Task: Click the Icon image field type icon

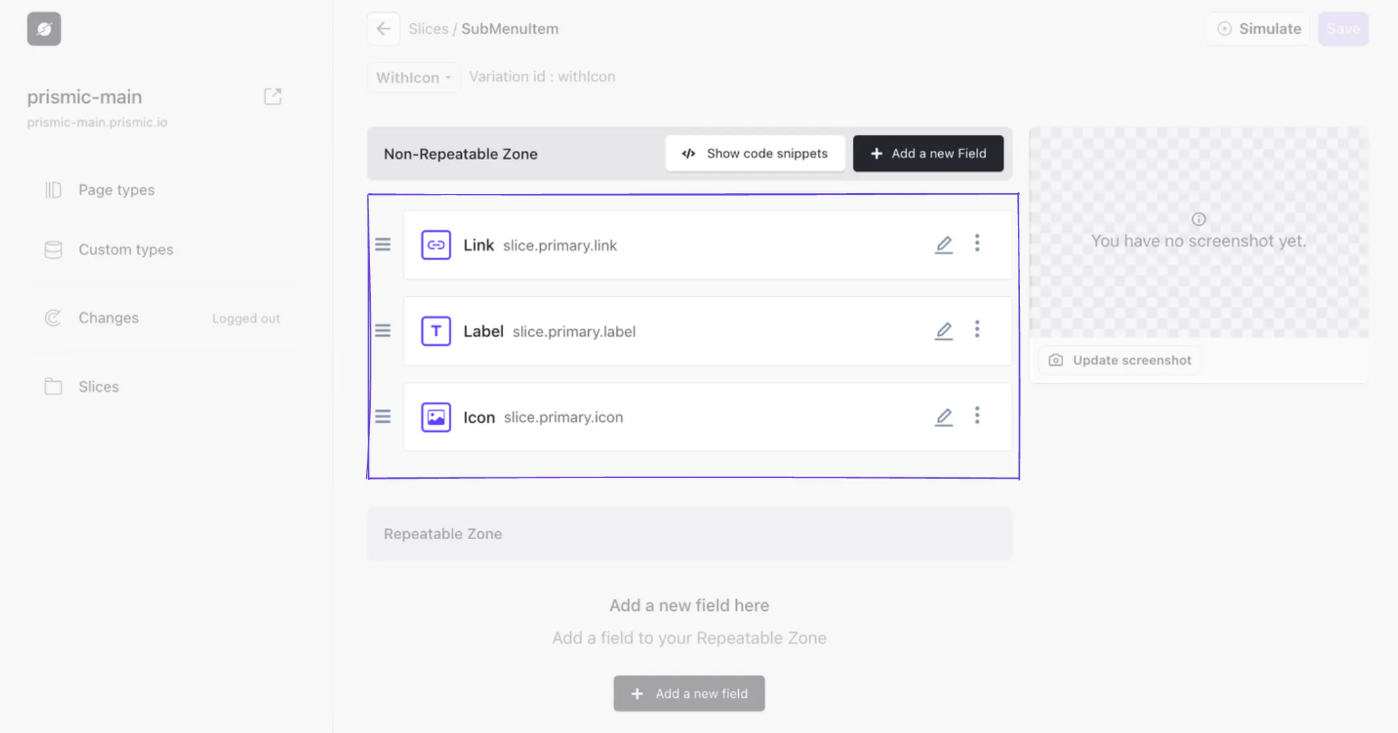Action: coord(436,417)
